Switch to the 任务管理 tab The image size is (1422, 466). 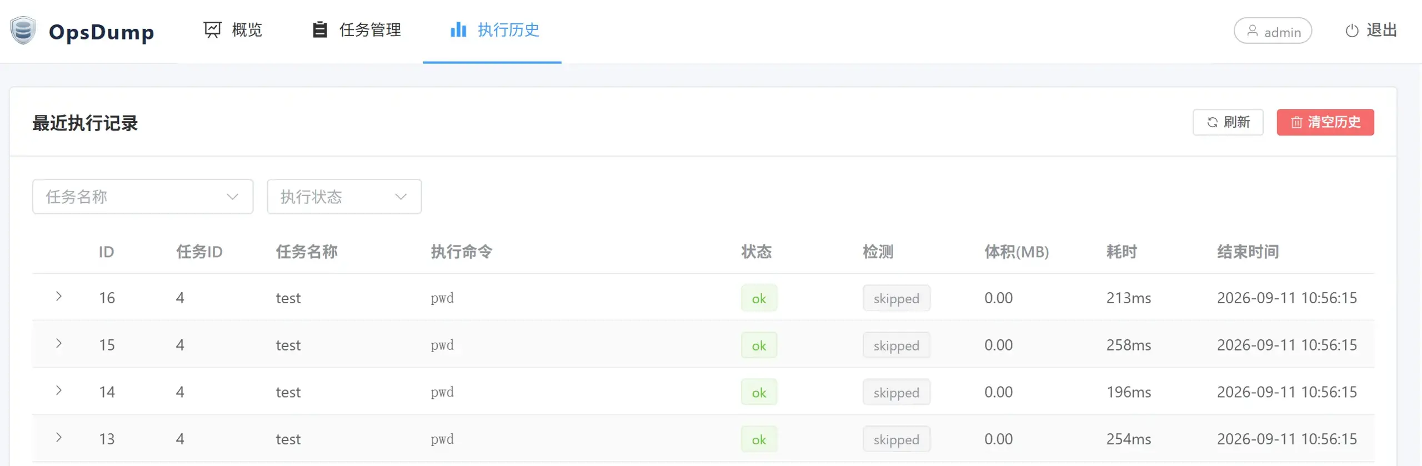pyautogui.click(x=357, y=31)
